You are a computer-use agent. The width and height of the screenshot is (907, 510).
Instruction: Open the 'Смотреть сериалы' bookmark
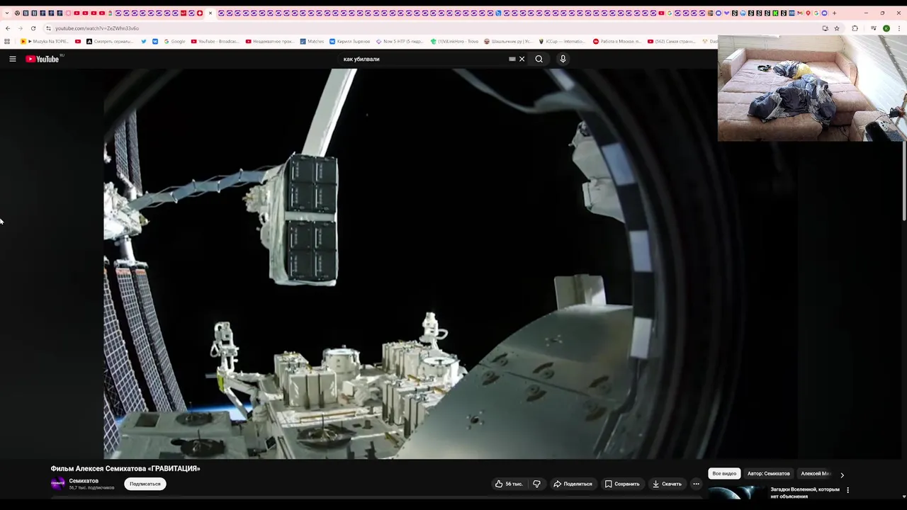coord(109,41)
